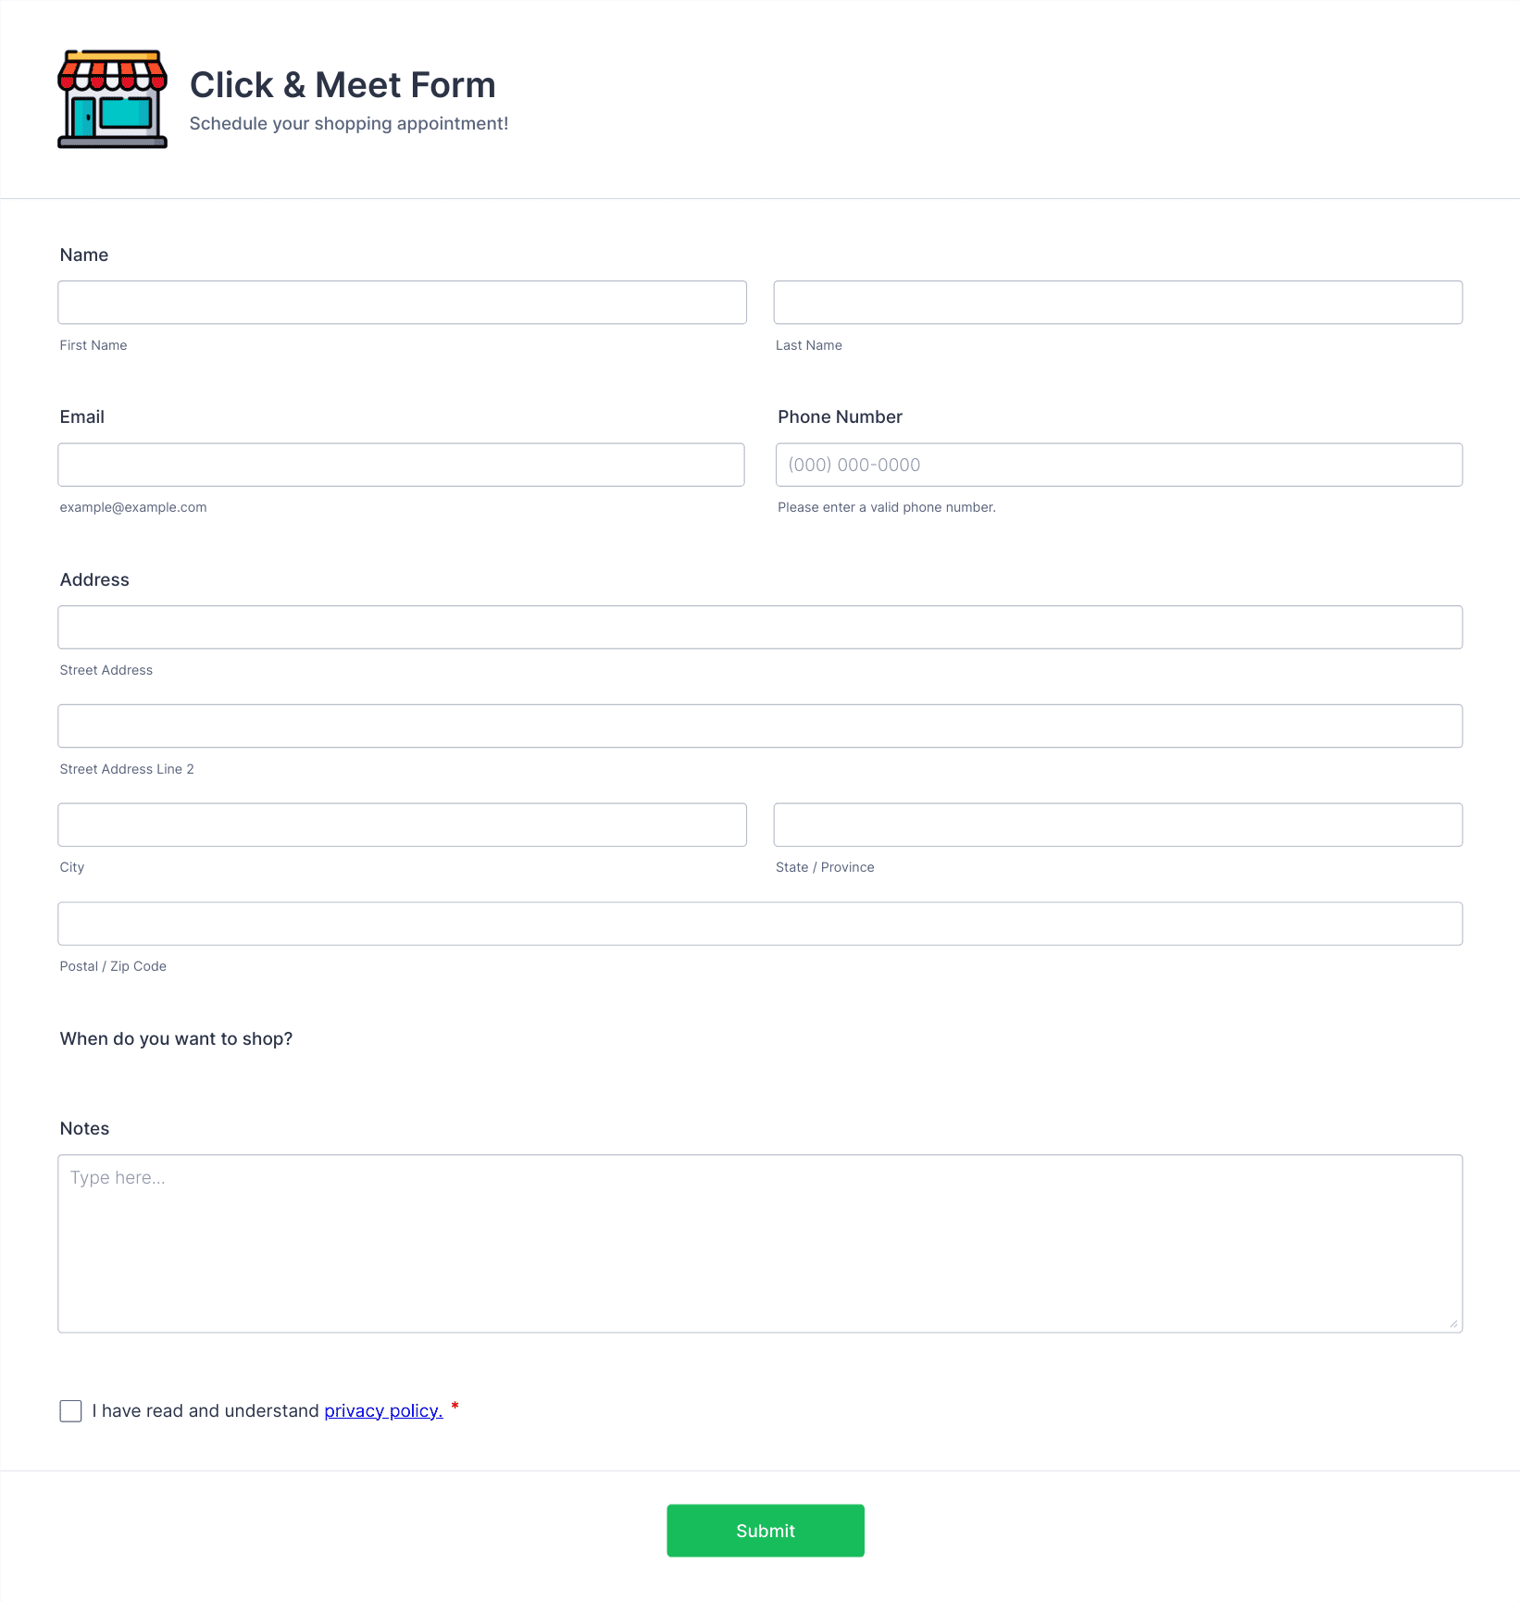Click inside the Notes text area

760,1244
